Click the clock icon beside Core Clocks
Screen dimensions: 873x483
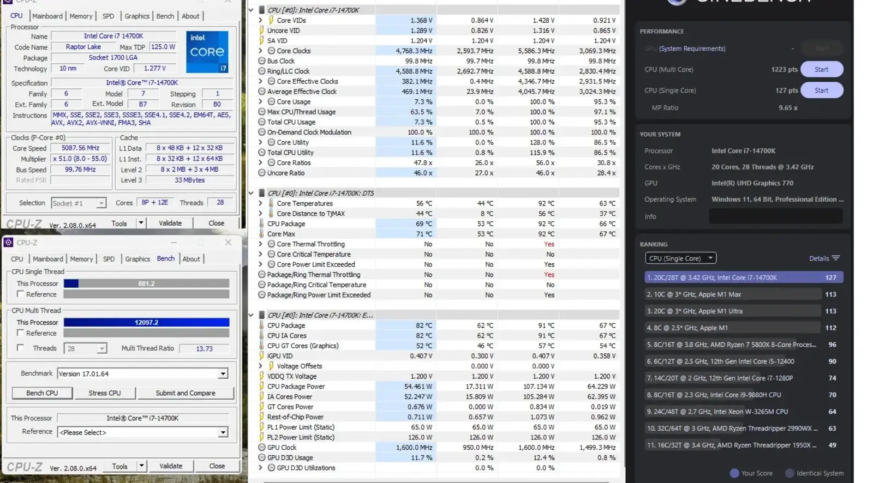coord(271,51)
